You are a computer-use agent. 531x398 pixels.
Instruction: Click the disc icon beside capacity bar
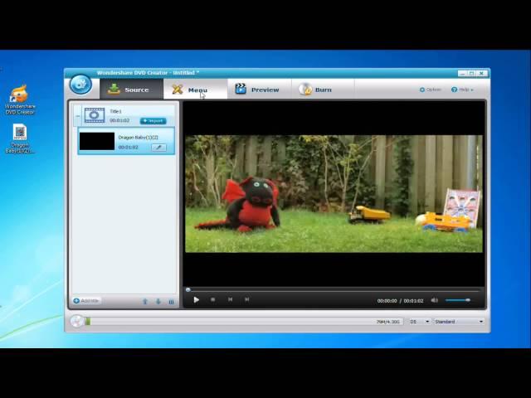pos(77,321)
